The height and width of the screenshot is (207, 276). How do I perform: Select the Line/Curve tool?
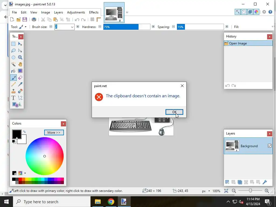[20, 98]
